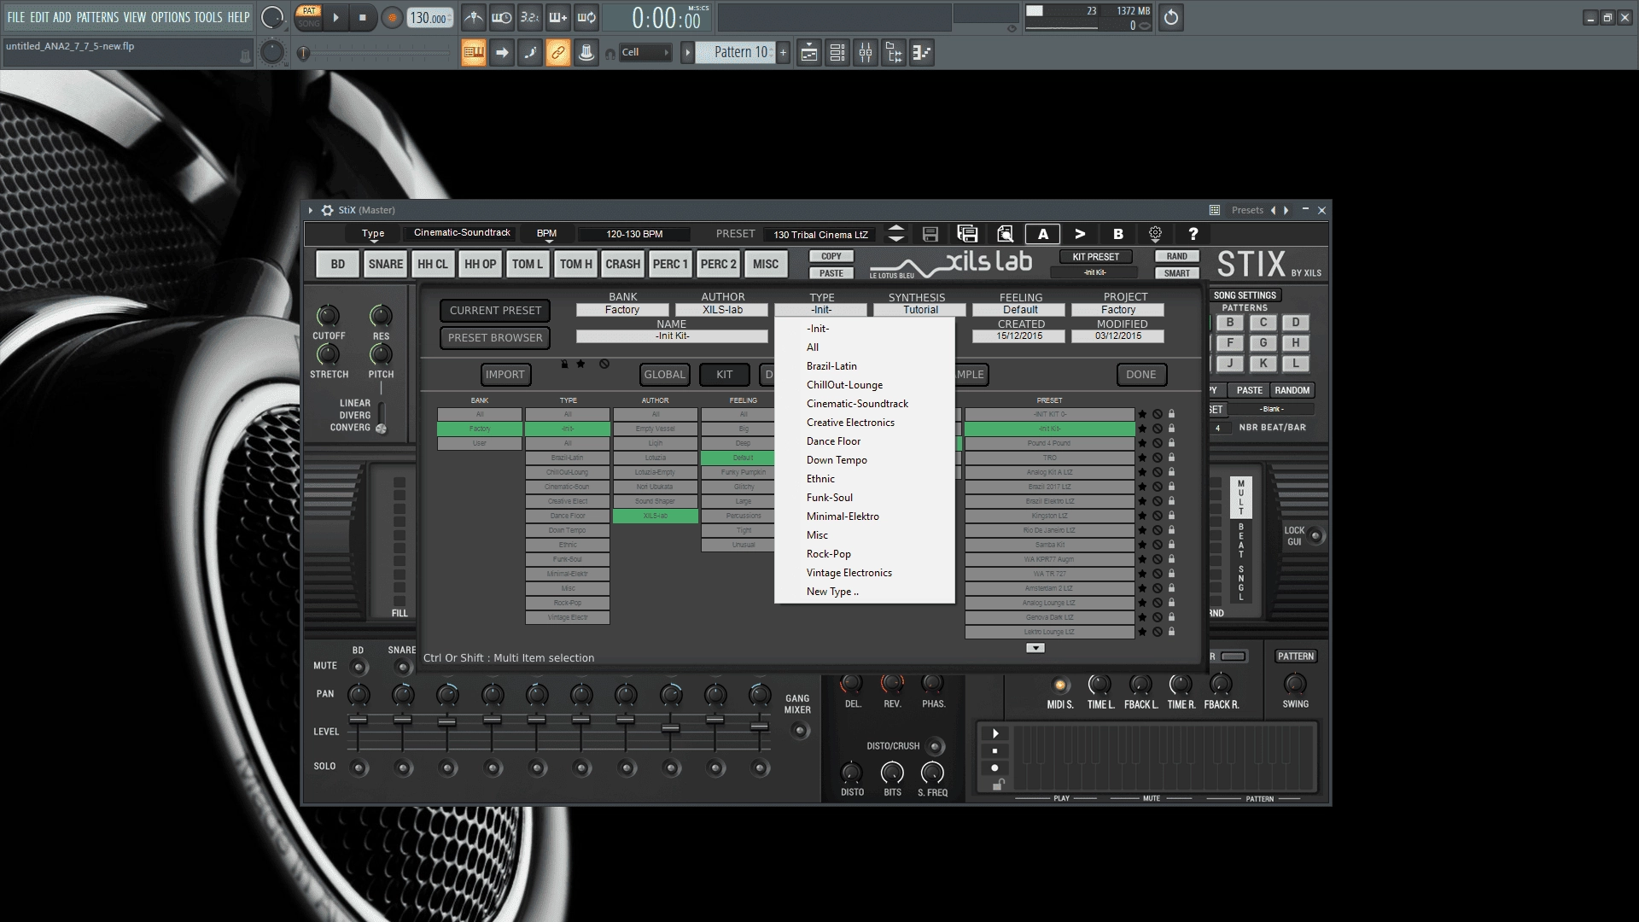Expand the preset list down arrow
This screenshot has height=922, width=1639.
1035,648
